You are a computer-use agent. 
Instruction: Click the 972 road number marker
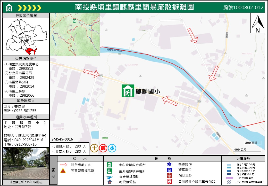(199, 101)
